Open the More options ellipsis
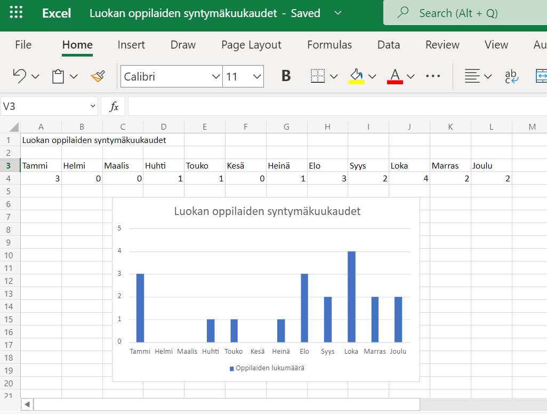 (x=433, y=76)
